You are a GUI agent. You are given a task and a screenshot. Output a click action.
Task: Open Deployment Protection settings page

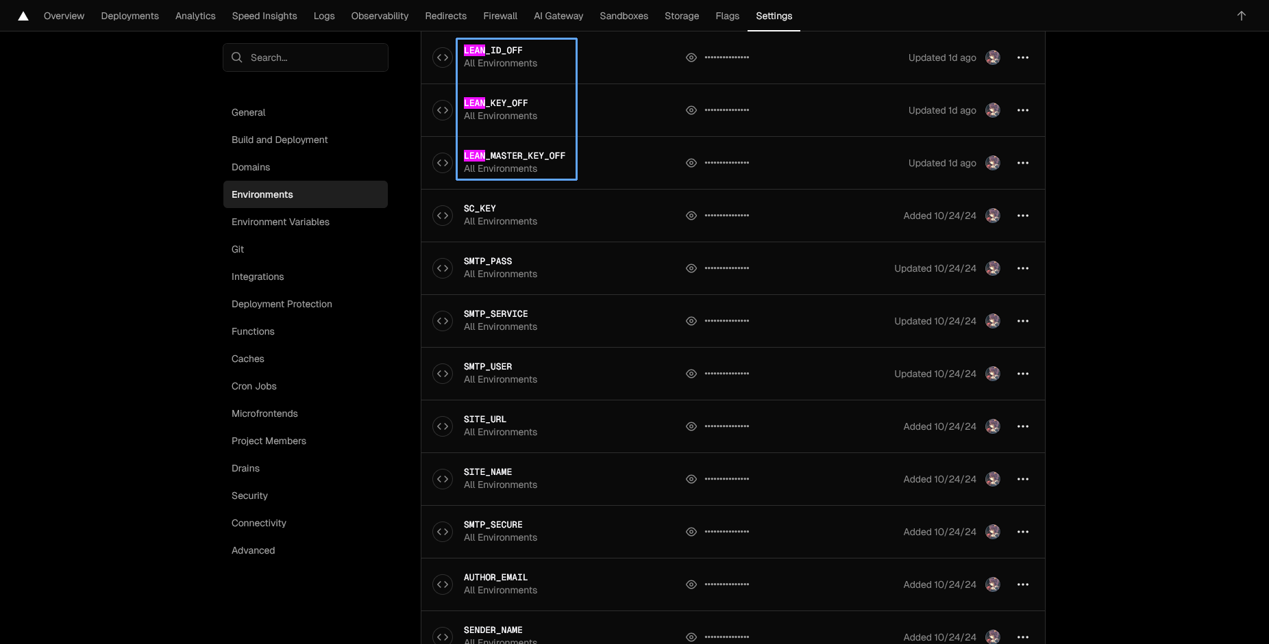(282, 304)
